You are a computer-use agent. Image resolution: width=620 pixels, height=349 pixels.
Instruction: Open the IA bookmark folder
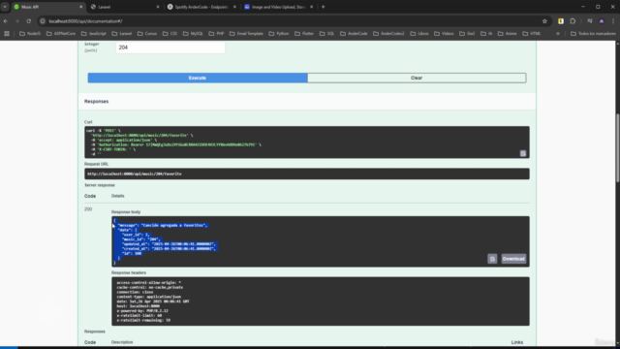[486, 34]
